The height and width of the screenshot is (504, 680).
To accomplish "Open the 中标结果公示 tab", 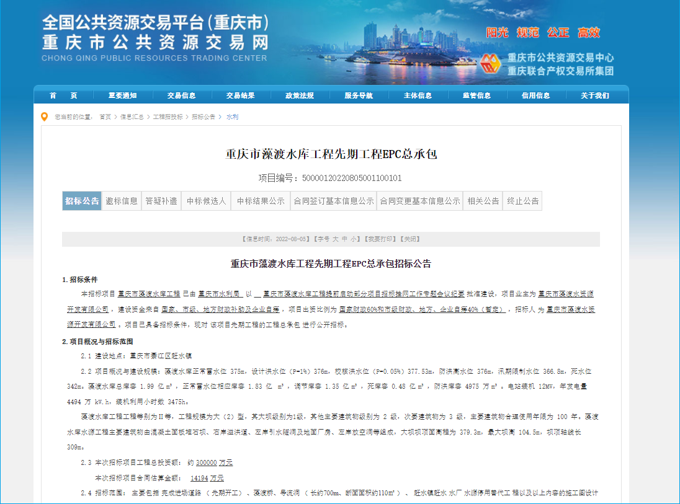I will pyautogui.click(x=261, y=201).
